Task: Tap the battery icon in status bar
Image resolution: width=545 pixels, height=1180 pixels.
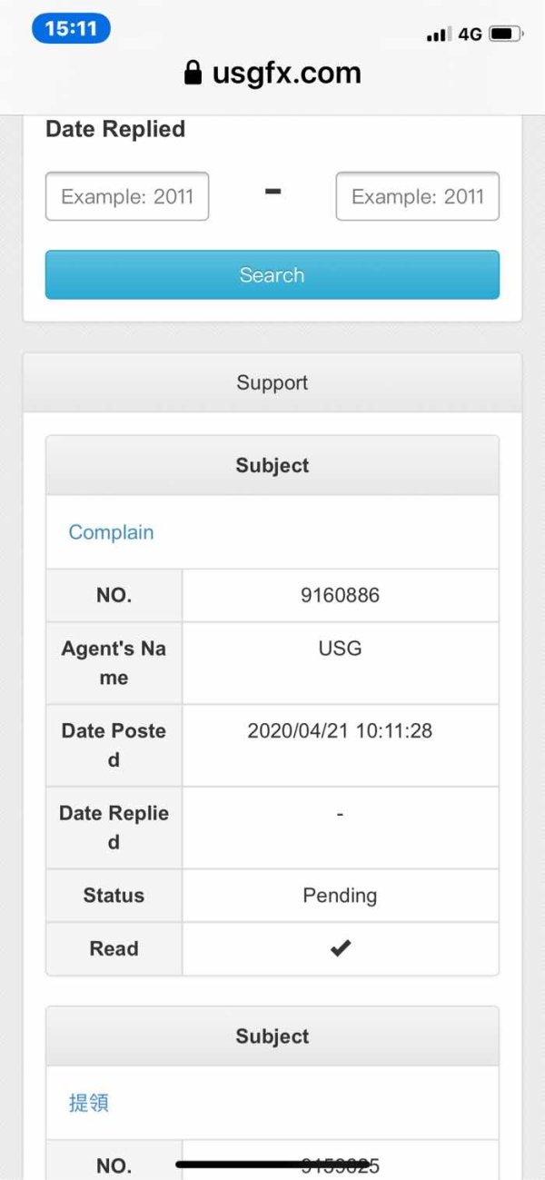Action: tap(505, 35)
